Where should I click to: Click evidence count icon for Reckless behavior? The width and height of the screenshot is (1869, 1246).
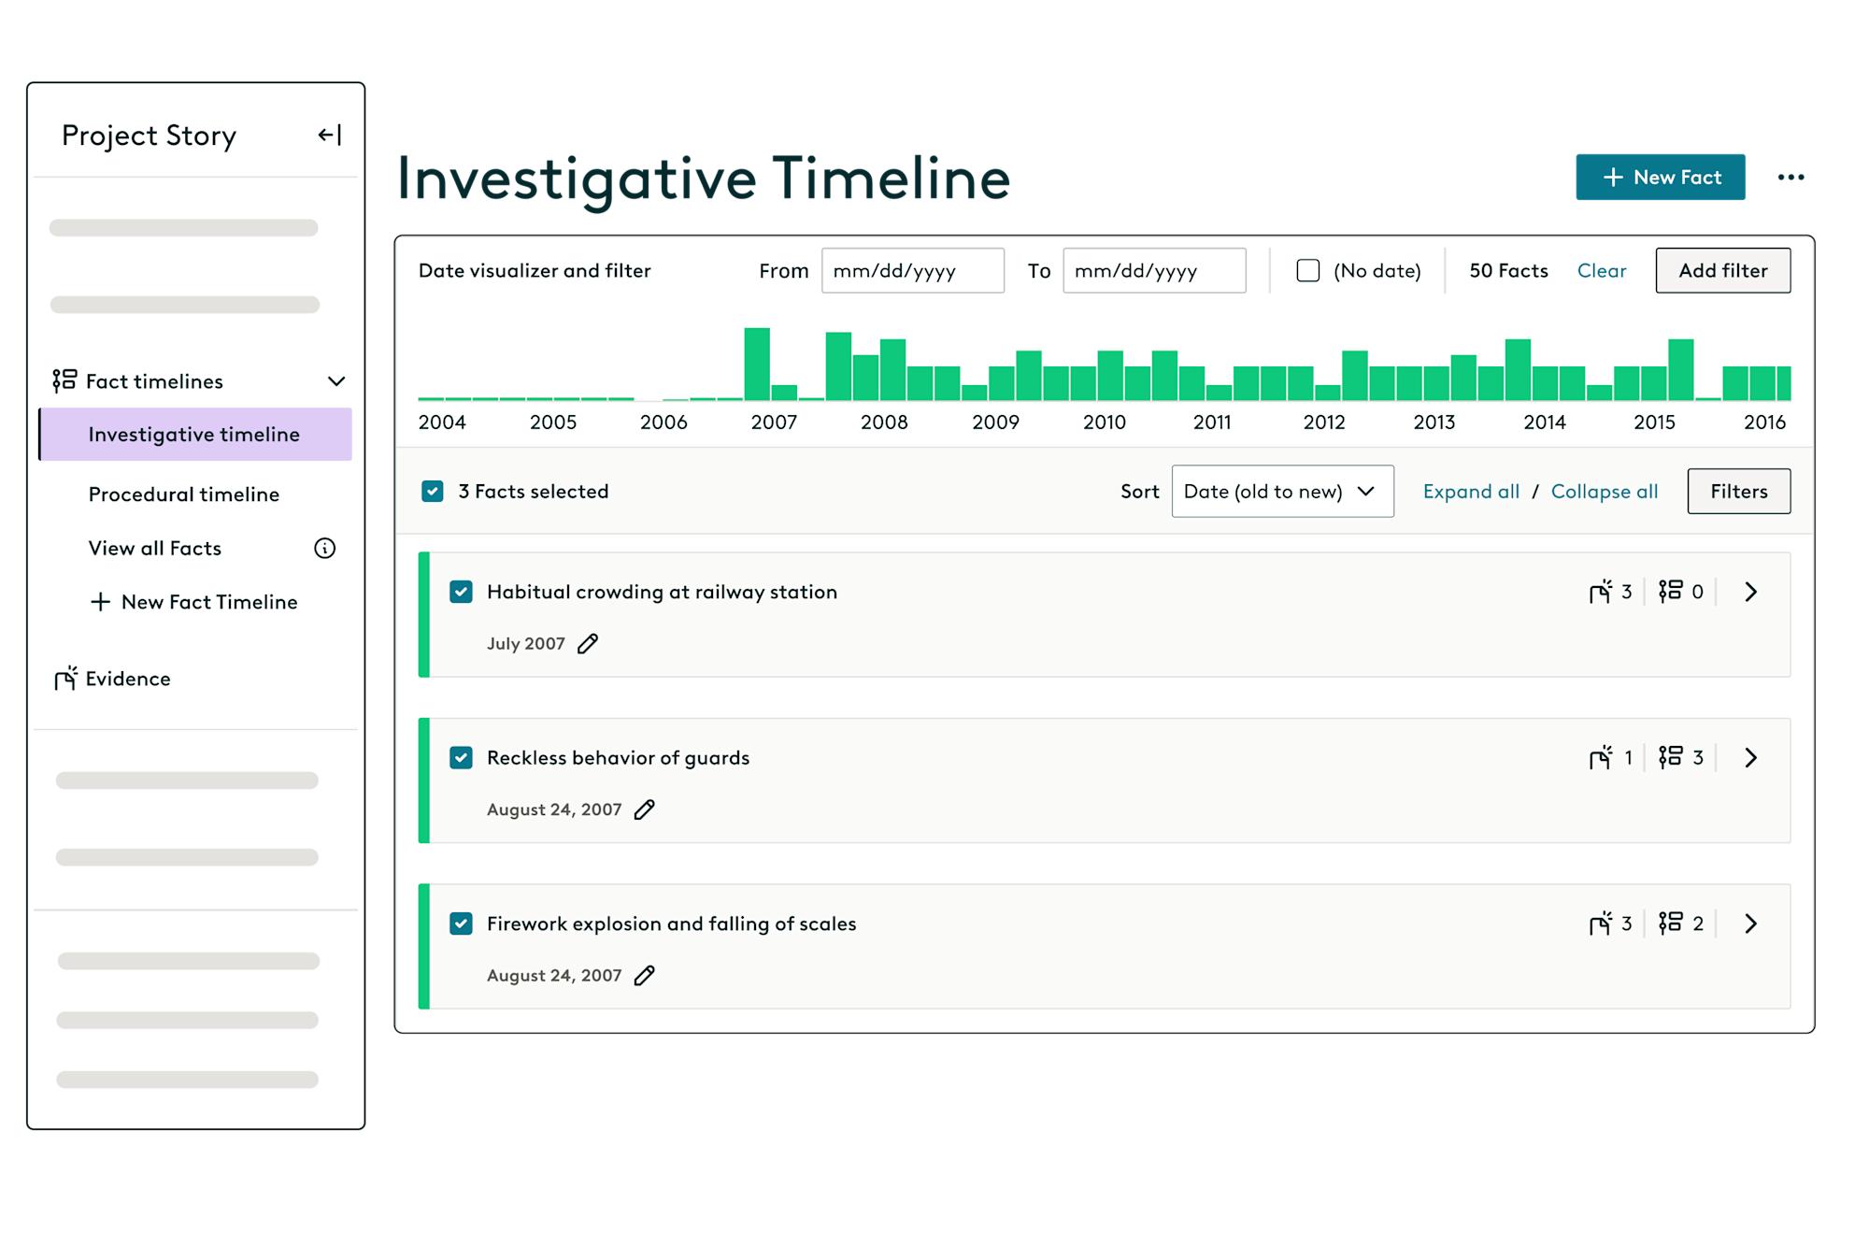[1601, 757]
